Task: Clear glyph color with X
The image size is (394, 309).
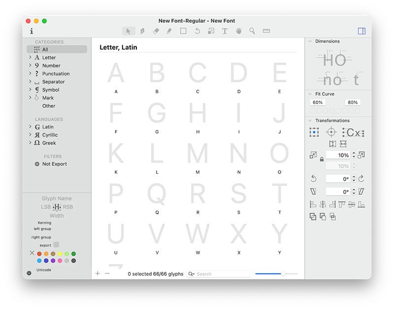Action: [32, 253]
